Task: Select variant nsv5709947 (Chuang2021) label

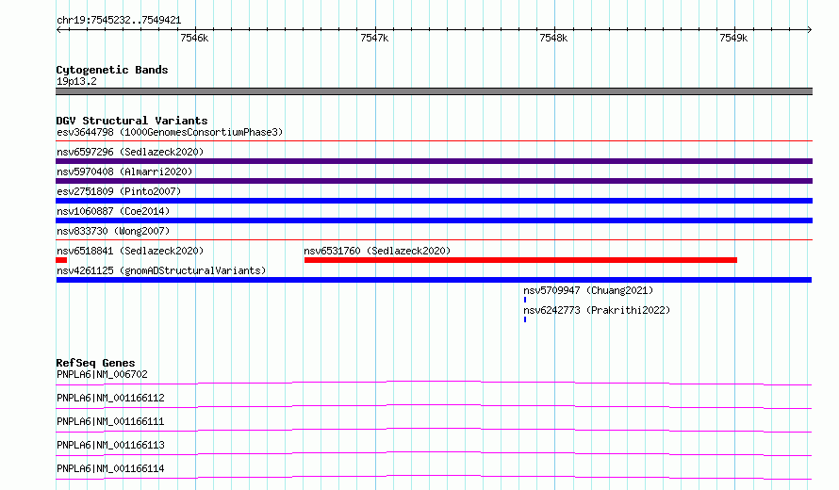Action: (x=588, y=290)
